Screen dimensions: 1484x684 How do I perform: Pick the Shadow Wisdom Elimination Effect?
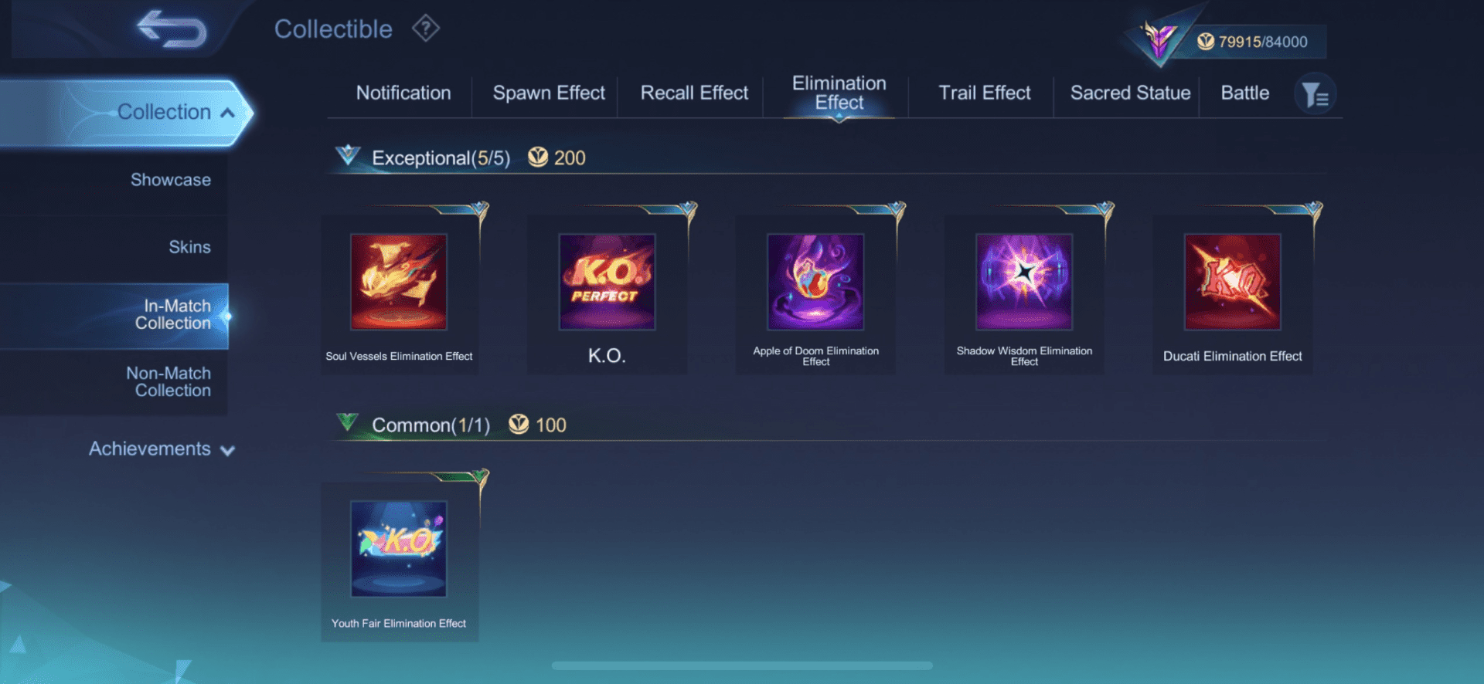pyautogui.click(x=1024, y=282)
